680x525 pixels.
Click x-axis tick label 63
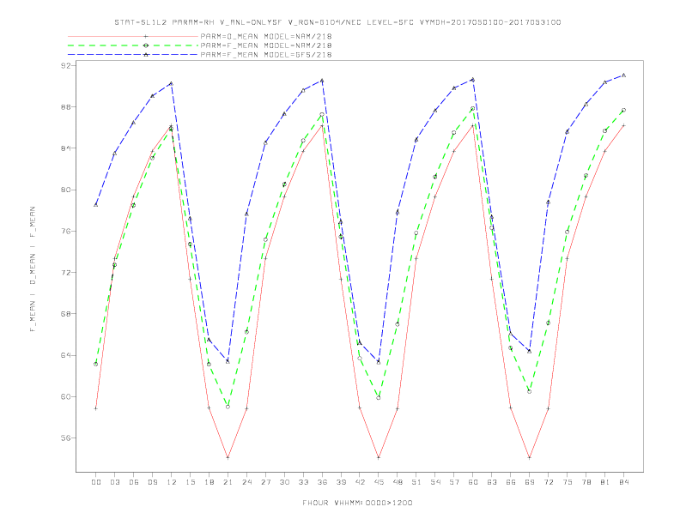pyautogui.click(x=492, y=482)
